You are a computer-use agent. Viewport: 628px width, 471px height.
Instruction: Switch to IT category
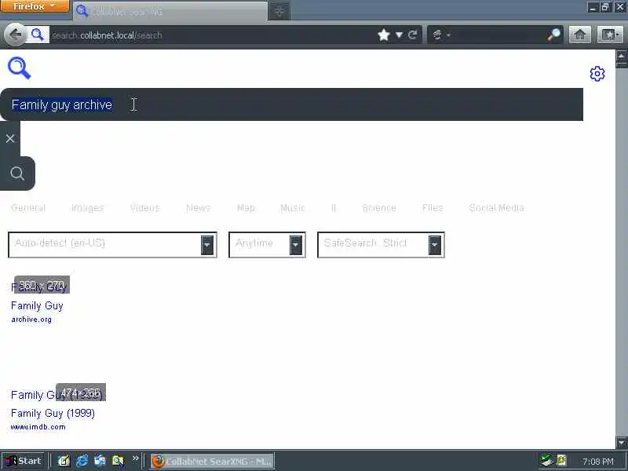[x=334, y=208]
